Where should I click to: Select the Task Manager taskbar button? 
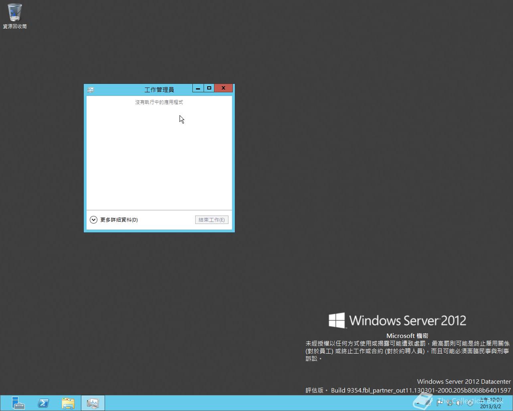[93, 403]
